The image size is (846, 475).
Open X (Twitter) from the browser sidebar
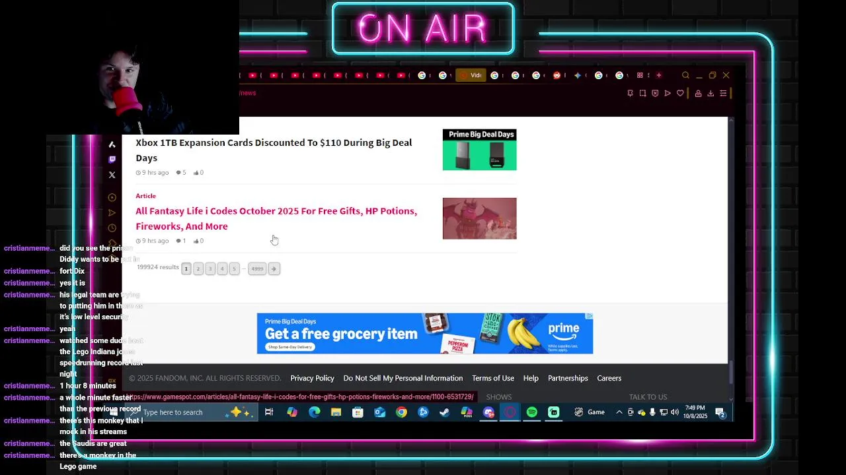112,175
